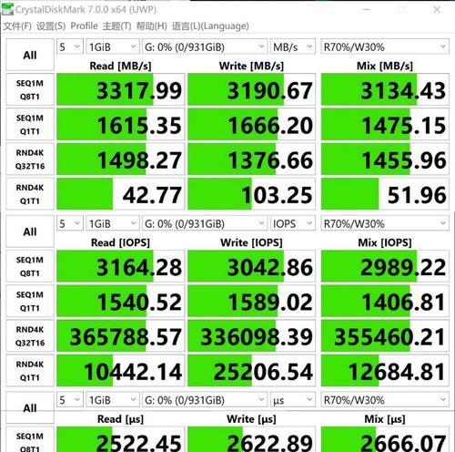
Task: Select the 103.25 write result
Action: pyautogui.click(x=251, y=194)
